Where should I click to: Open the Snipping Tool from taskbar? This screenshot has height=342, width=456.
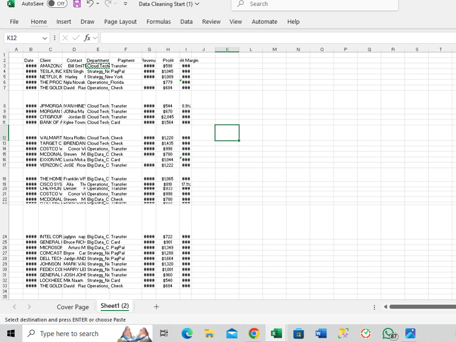tap(343, 333)
